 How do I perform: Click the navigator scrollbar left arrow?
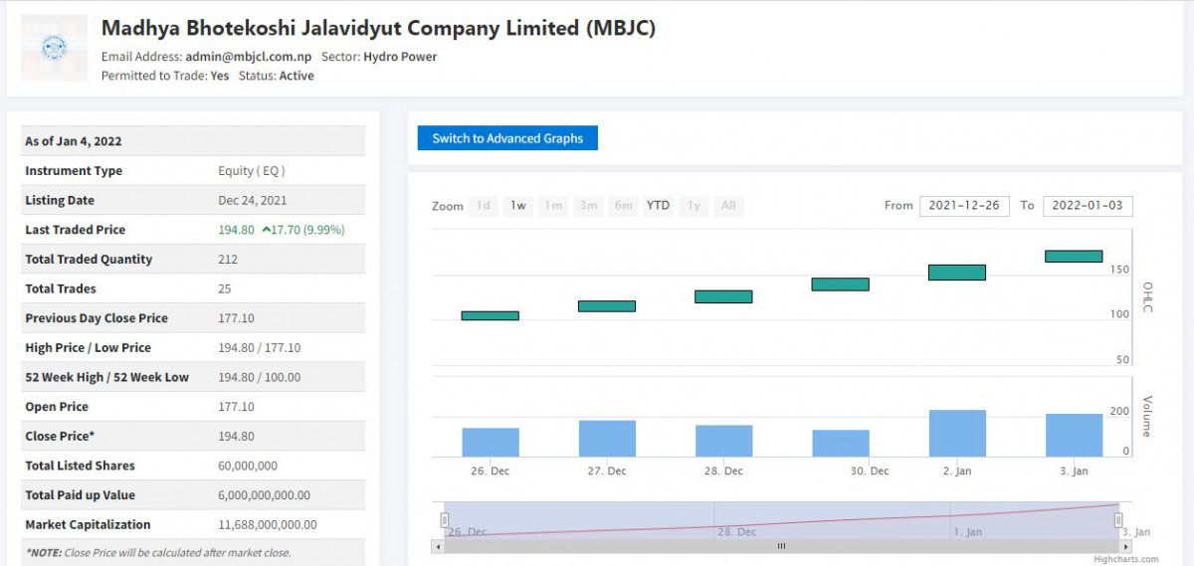click(438, 546)
